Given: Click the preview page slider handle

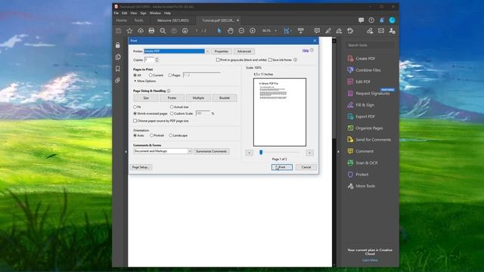Looking at the screenshot, I should pyautogui.click(x=261, y=153).
